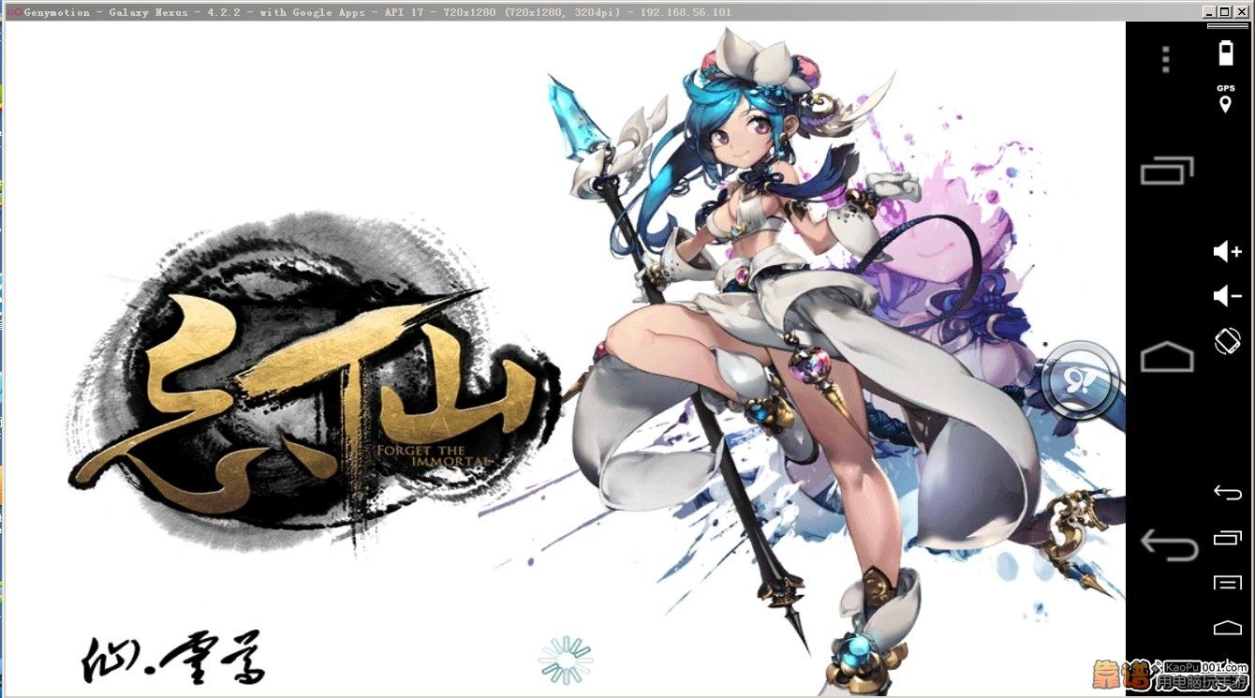Open the Genymotion battery widget
1255x698 pixels.
[1225, 52]
